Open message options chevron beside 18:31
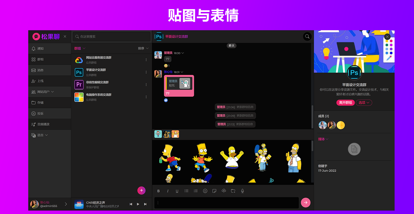This screenshot has width=414, height=214. click(182, 72)
